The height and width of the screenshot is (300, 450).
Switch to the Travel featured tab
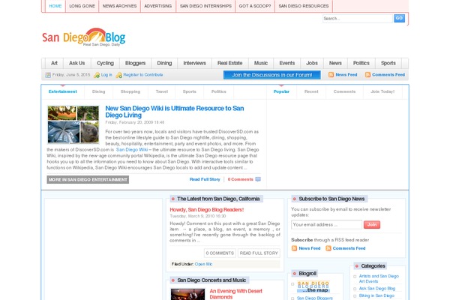(x=162, y=91)
